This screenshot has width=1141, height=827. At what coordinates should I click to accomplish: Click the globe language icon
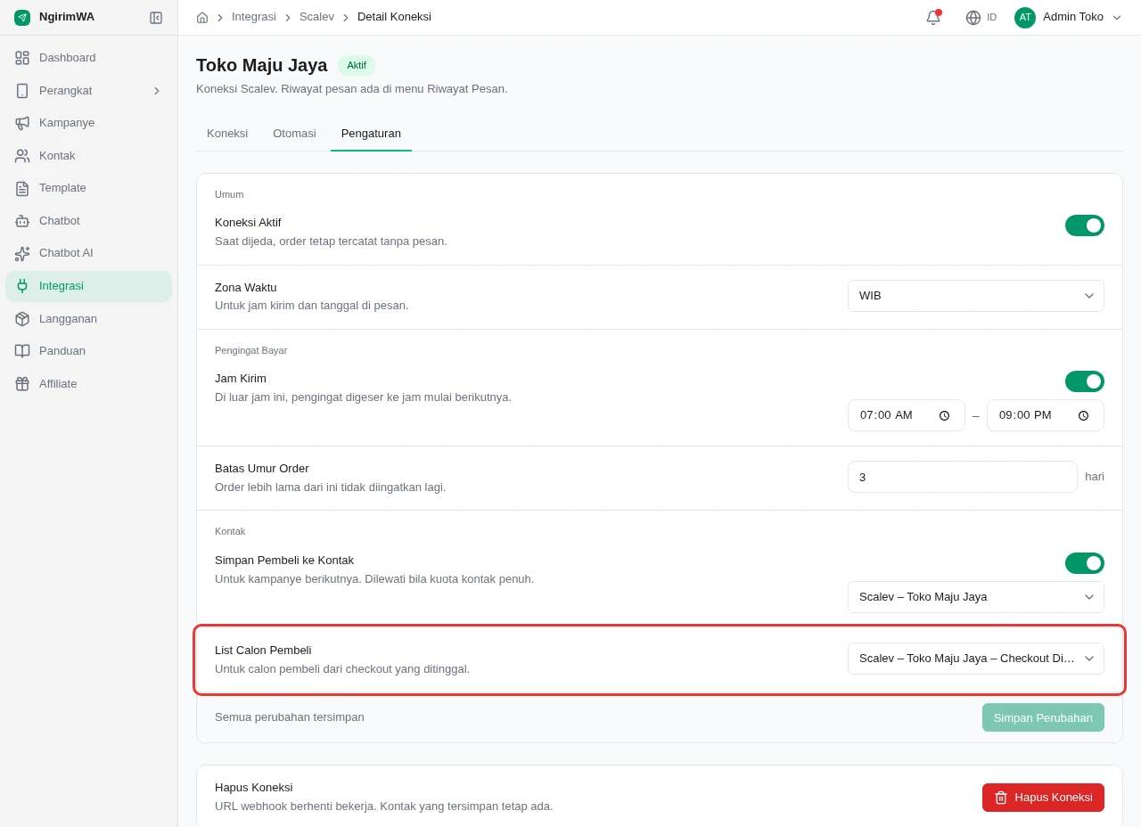click(x=973, y=17)
